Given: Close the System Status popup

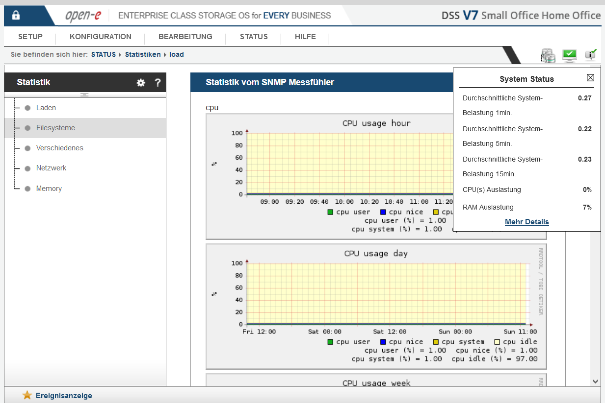Looking at the screenshot, I should tap(590, 78).
